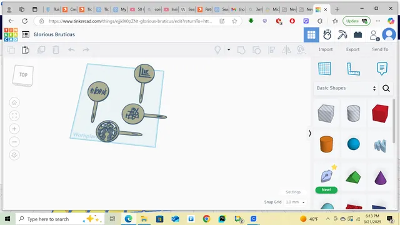The image size is (400, 225).
Task: Select the Starbucks logo pick on workplane
Action: [107, 131]
